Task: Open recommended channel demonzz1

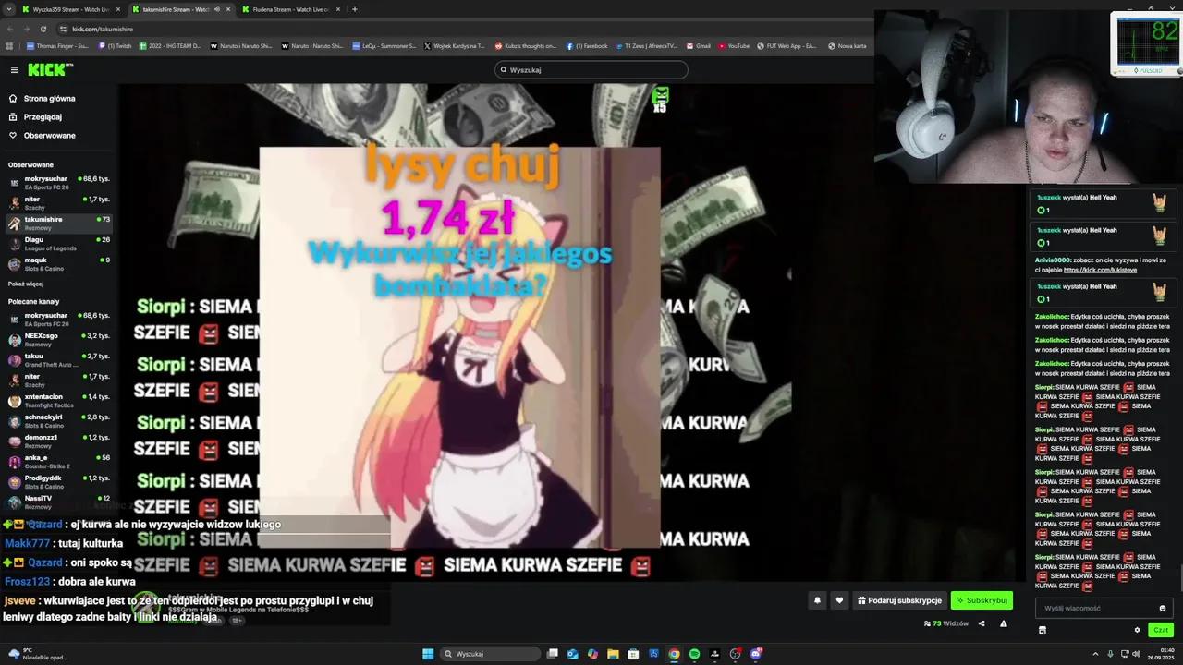Action: 59,441
